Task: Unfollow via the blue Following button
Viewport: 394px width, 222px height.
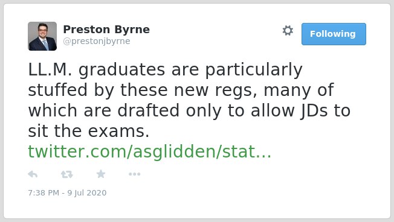Action: coord(334,34)
